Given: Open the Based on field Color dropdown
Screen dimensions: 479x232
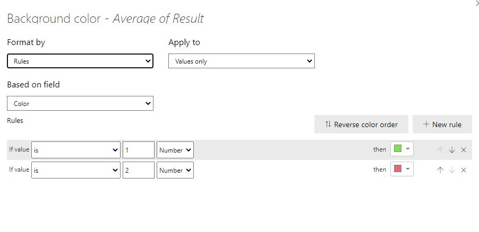Looking at the screenshot, I should coord(80,103).
